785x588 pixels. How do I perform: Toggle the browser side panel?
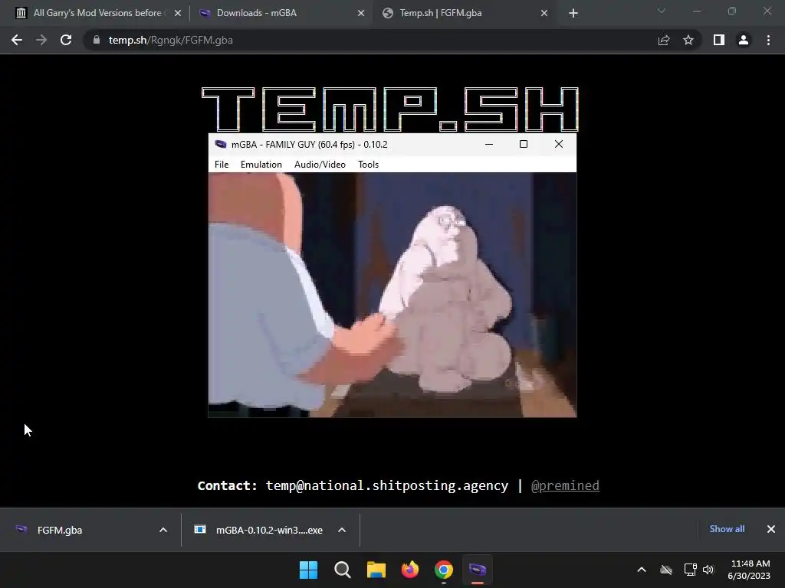point(719,40)
